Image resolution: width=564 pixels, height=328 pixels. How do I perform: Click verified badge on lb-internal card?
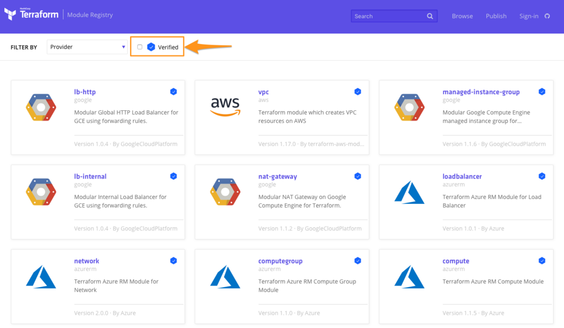coord(173,176)
